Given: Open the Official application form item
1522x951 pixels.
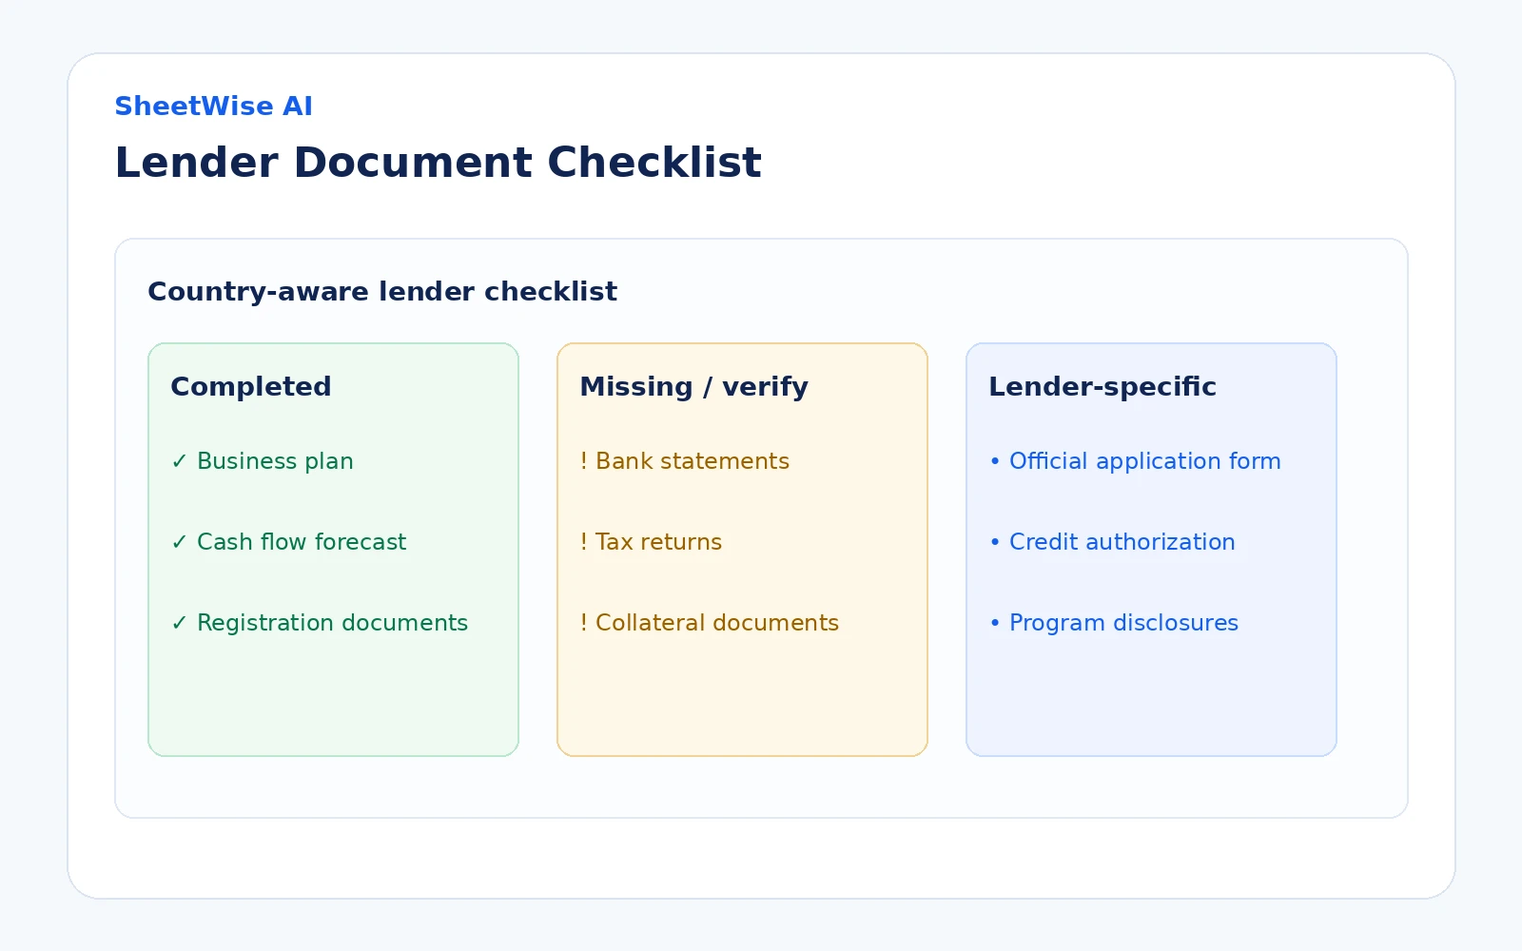Looking at the screenshot, I should coord(1135,461).
